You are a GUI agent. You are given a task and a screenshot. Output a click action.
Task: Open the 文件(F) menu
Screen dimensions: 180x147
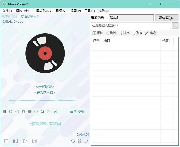(x=7, y=11)
